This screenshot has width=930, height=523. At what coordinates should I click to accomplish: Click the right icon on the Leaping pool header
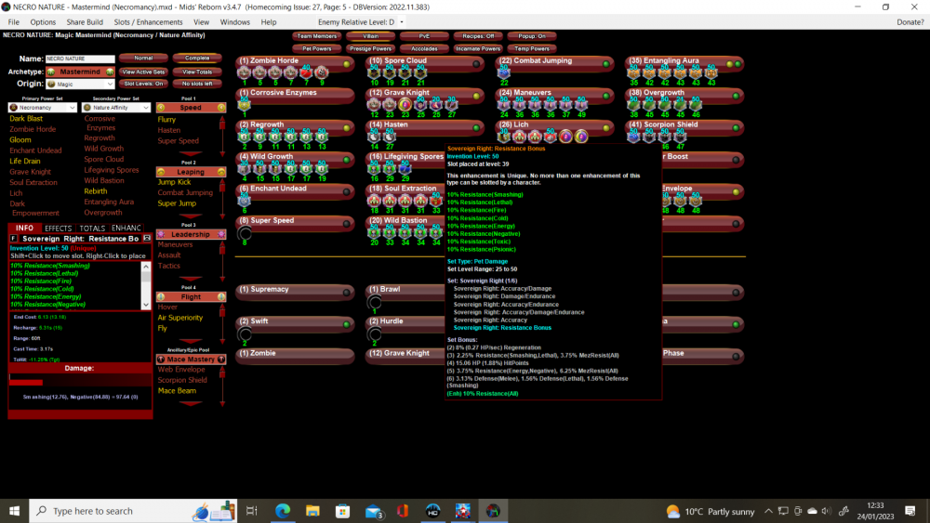point(221,172)
